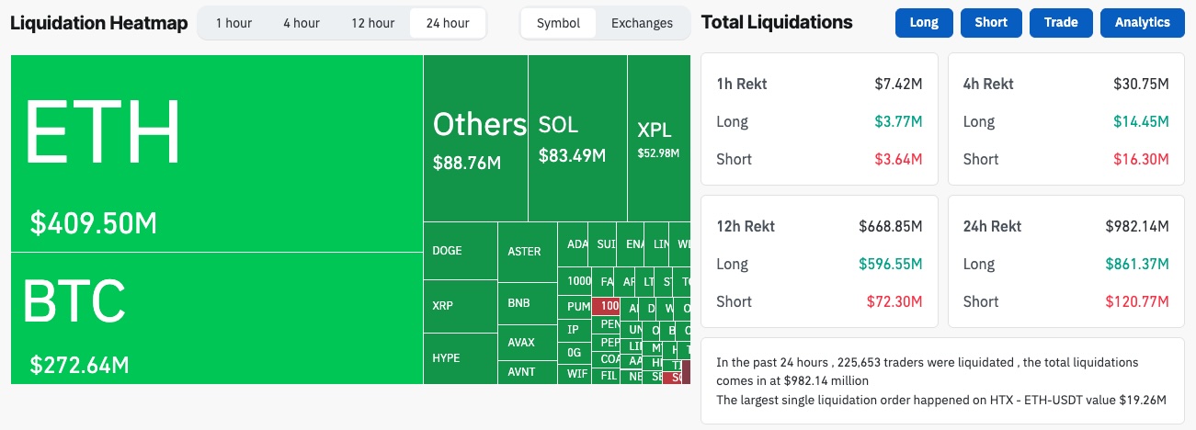Choose the 12 hour timeframe

(372, 23)
